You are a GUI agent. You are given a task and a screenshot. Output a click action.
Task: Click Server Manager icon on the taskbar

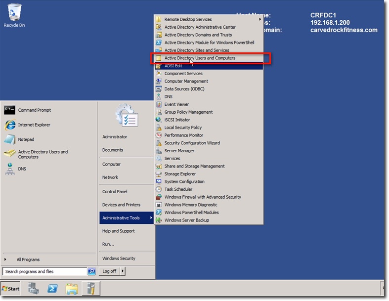(33, 289)
